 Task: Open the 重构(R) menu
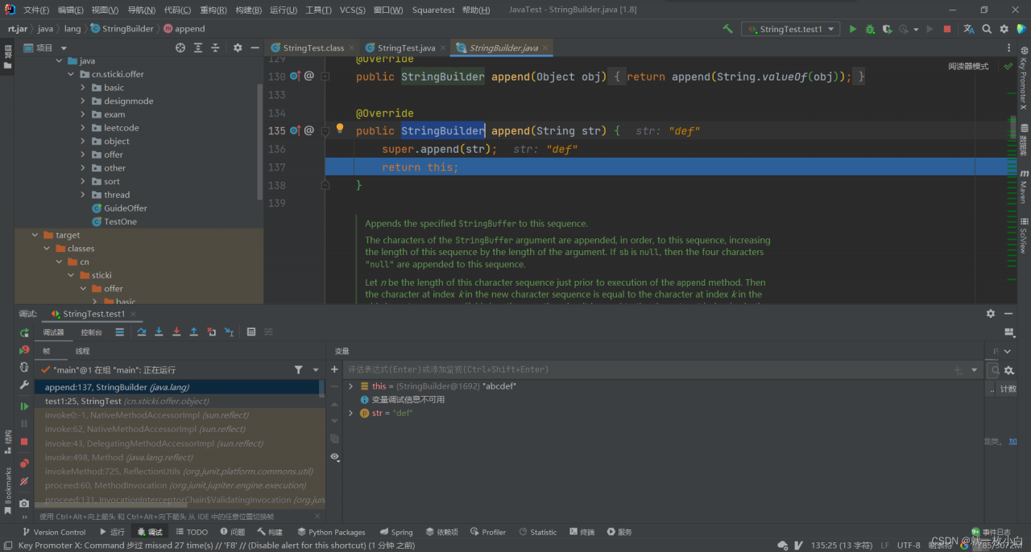(213, 10)
